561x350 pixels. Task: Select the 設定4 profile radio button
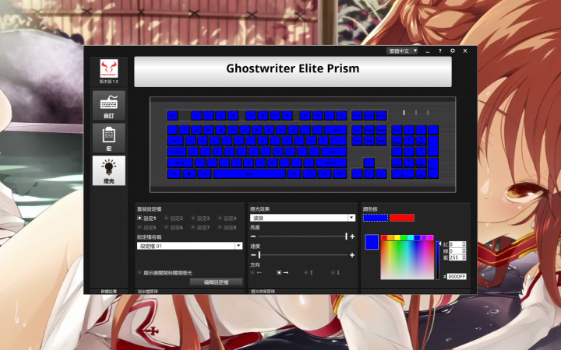point(220,218)
